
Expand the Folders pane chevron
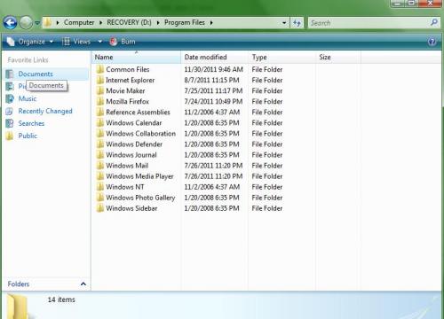point(83,284)
